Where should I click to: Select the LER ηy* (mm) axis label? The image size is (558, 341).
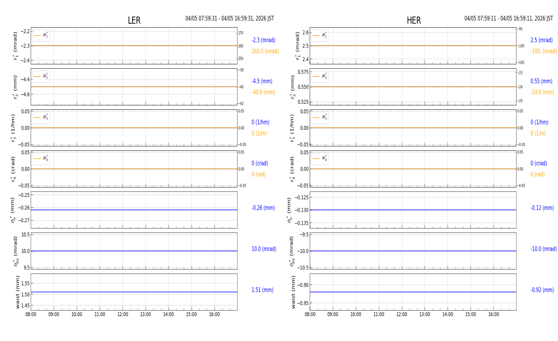pyautogui.click(x=13, y=210)
